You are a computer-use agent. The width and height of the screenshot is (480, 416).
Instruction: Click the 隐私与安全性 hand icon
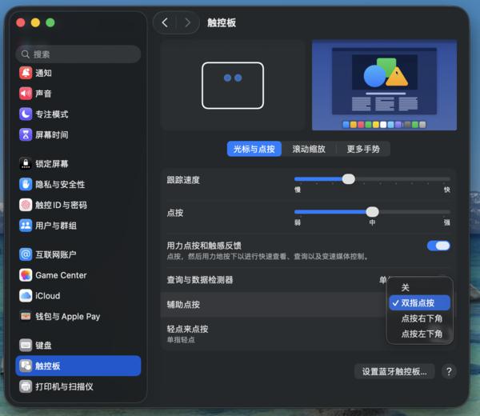tap(26, 185)
